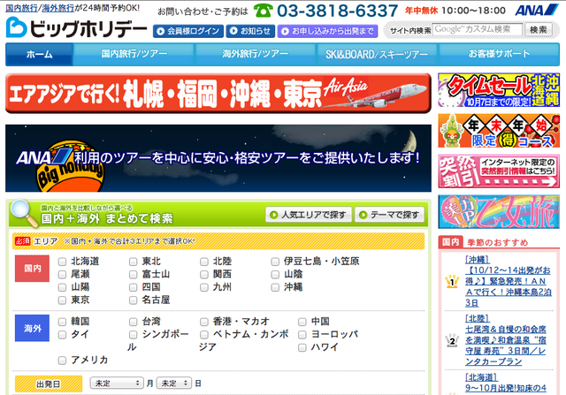Open the [北陸] 七尾湾 和倉温泉 link
Image resolution: width=566 pixels, height=395 pixels.
coord(505,340)
